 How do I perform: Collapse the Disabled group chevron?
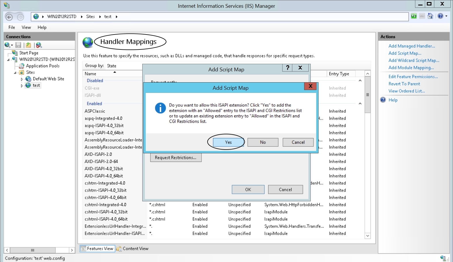[x=360, y=81]
